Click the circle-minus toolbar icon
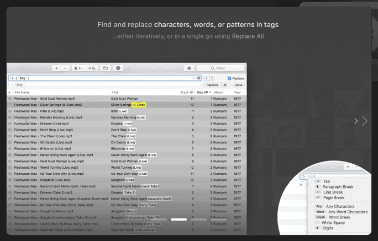Image resolution: width=378 pixels, height=241 pixels. (x=118, y=68)
